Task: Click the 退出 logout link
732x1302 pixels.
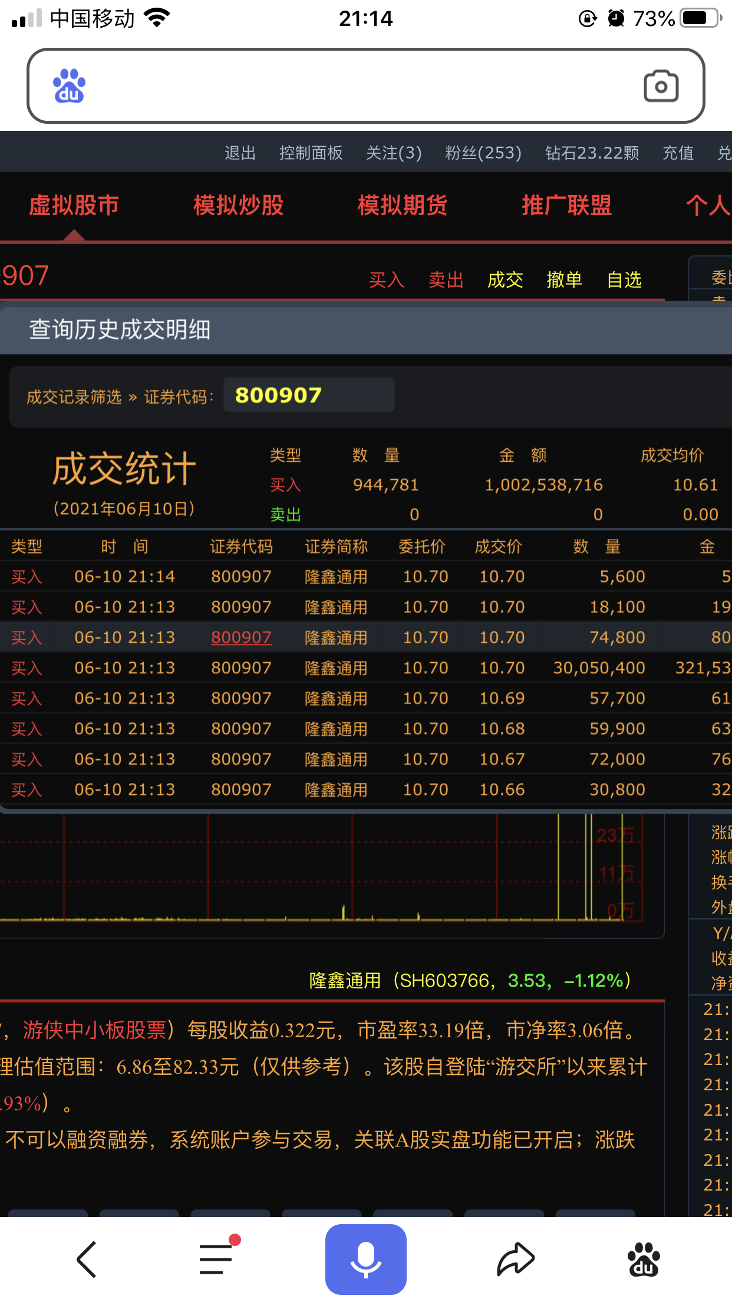Action: point(240,153)
